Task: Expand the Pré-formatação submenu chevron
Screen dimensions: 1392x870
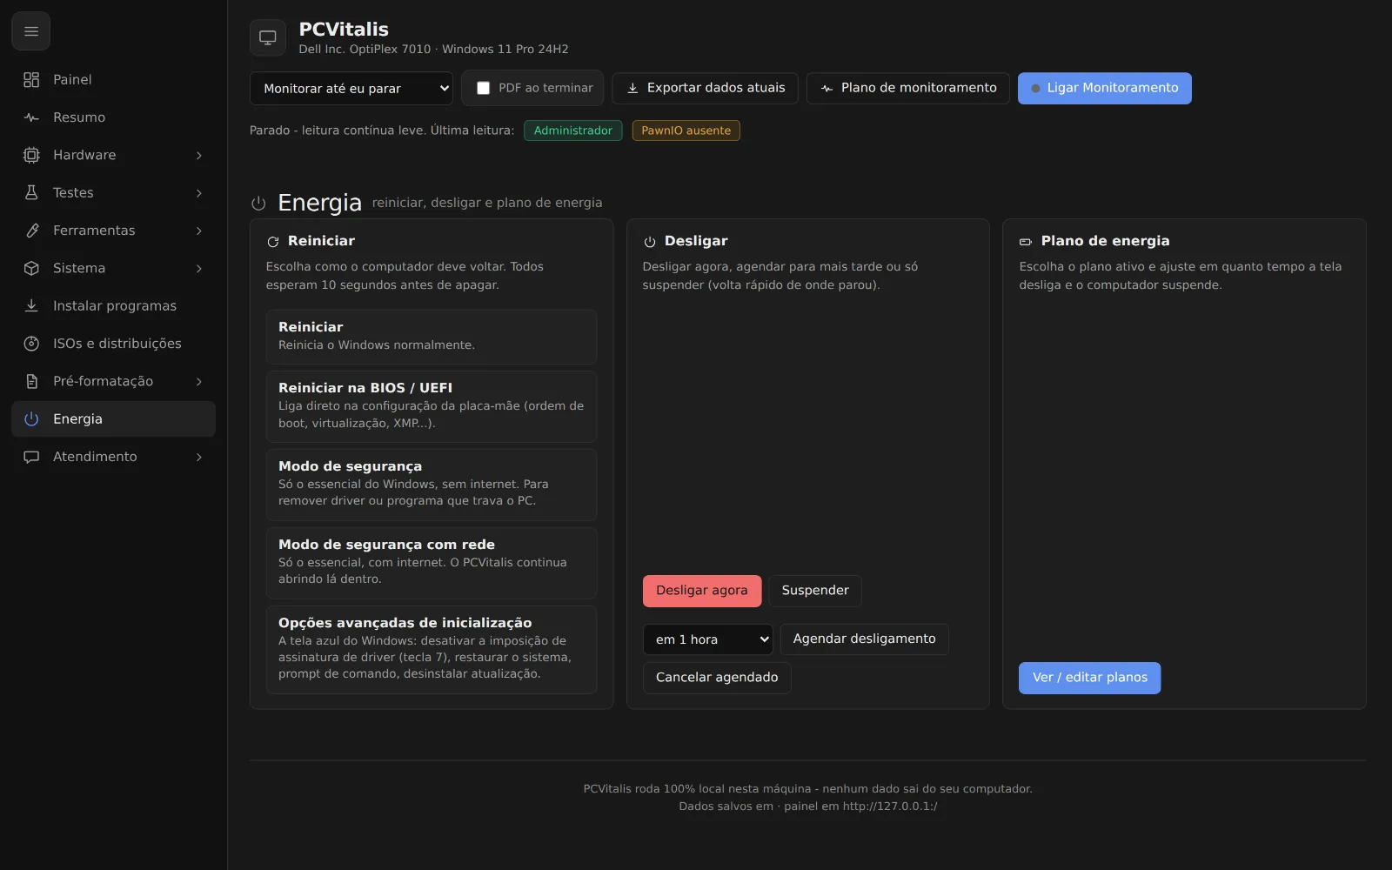Action: [199, 381]
